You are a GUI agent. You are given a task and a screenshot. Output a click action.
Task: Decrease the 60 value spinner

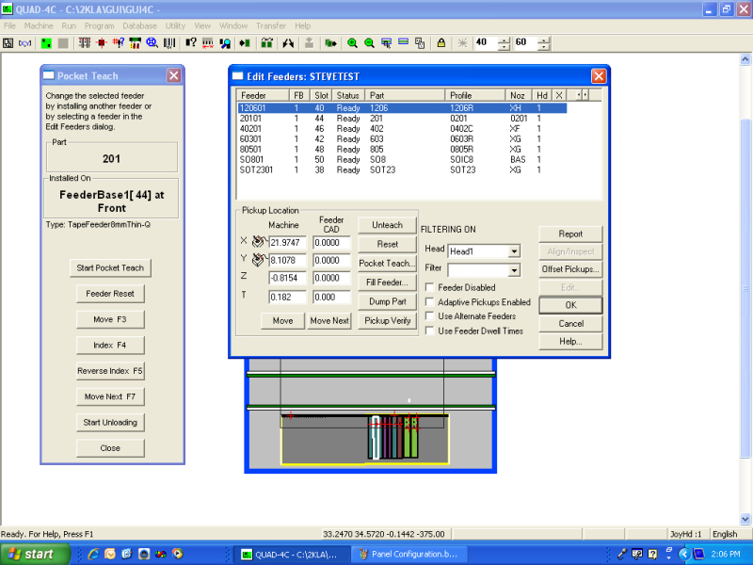point(544,47)
